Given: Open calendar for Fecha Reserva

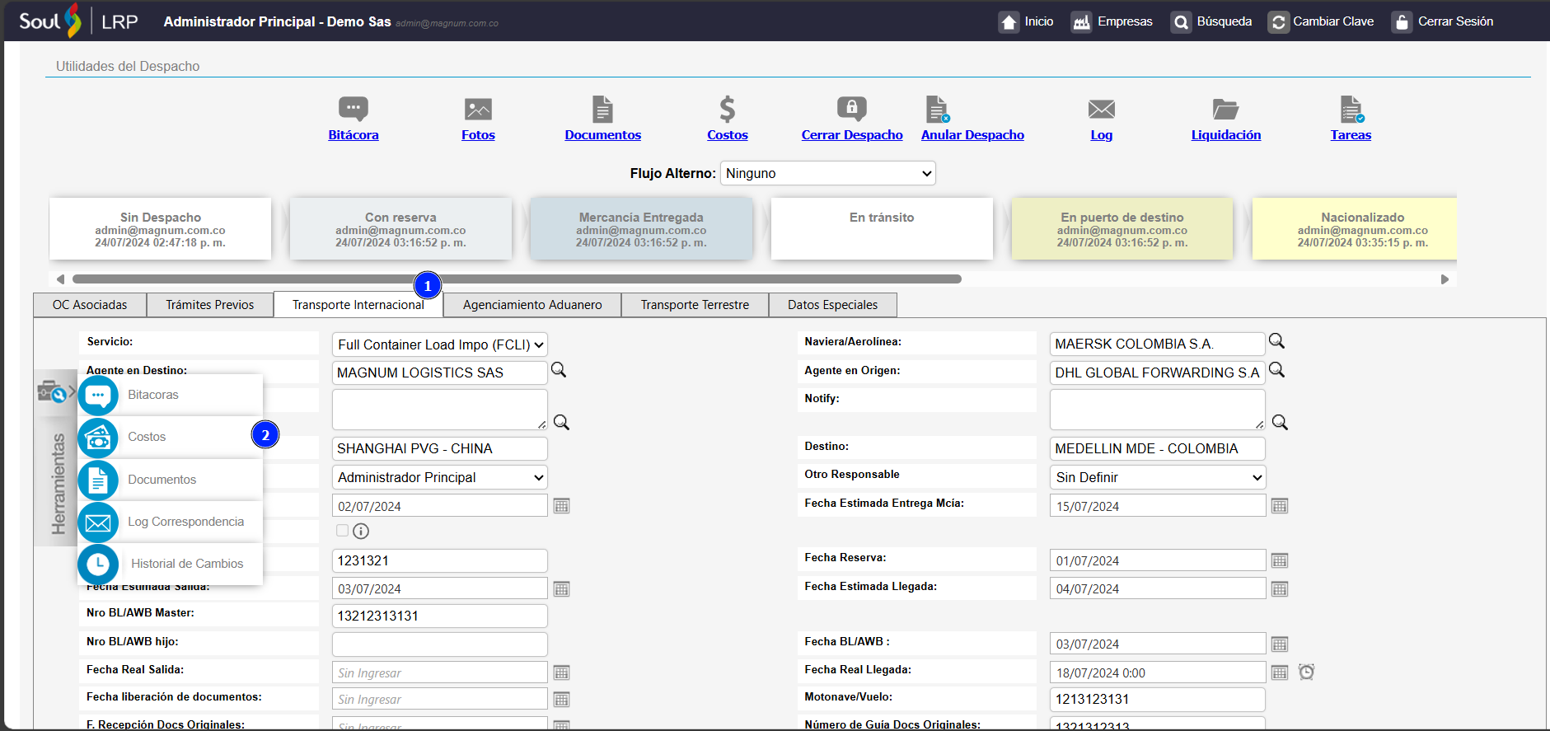Looking at the screenshot, I should pos(1279,560).
